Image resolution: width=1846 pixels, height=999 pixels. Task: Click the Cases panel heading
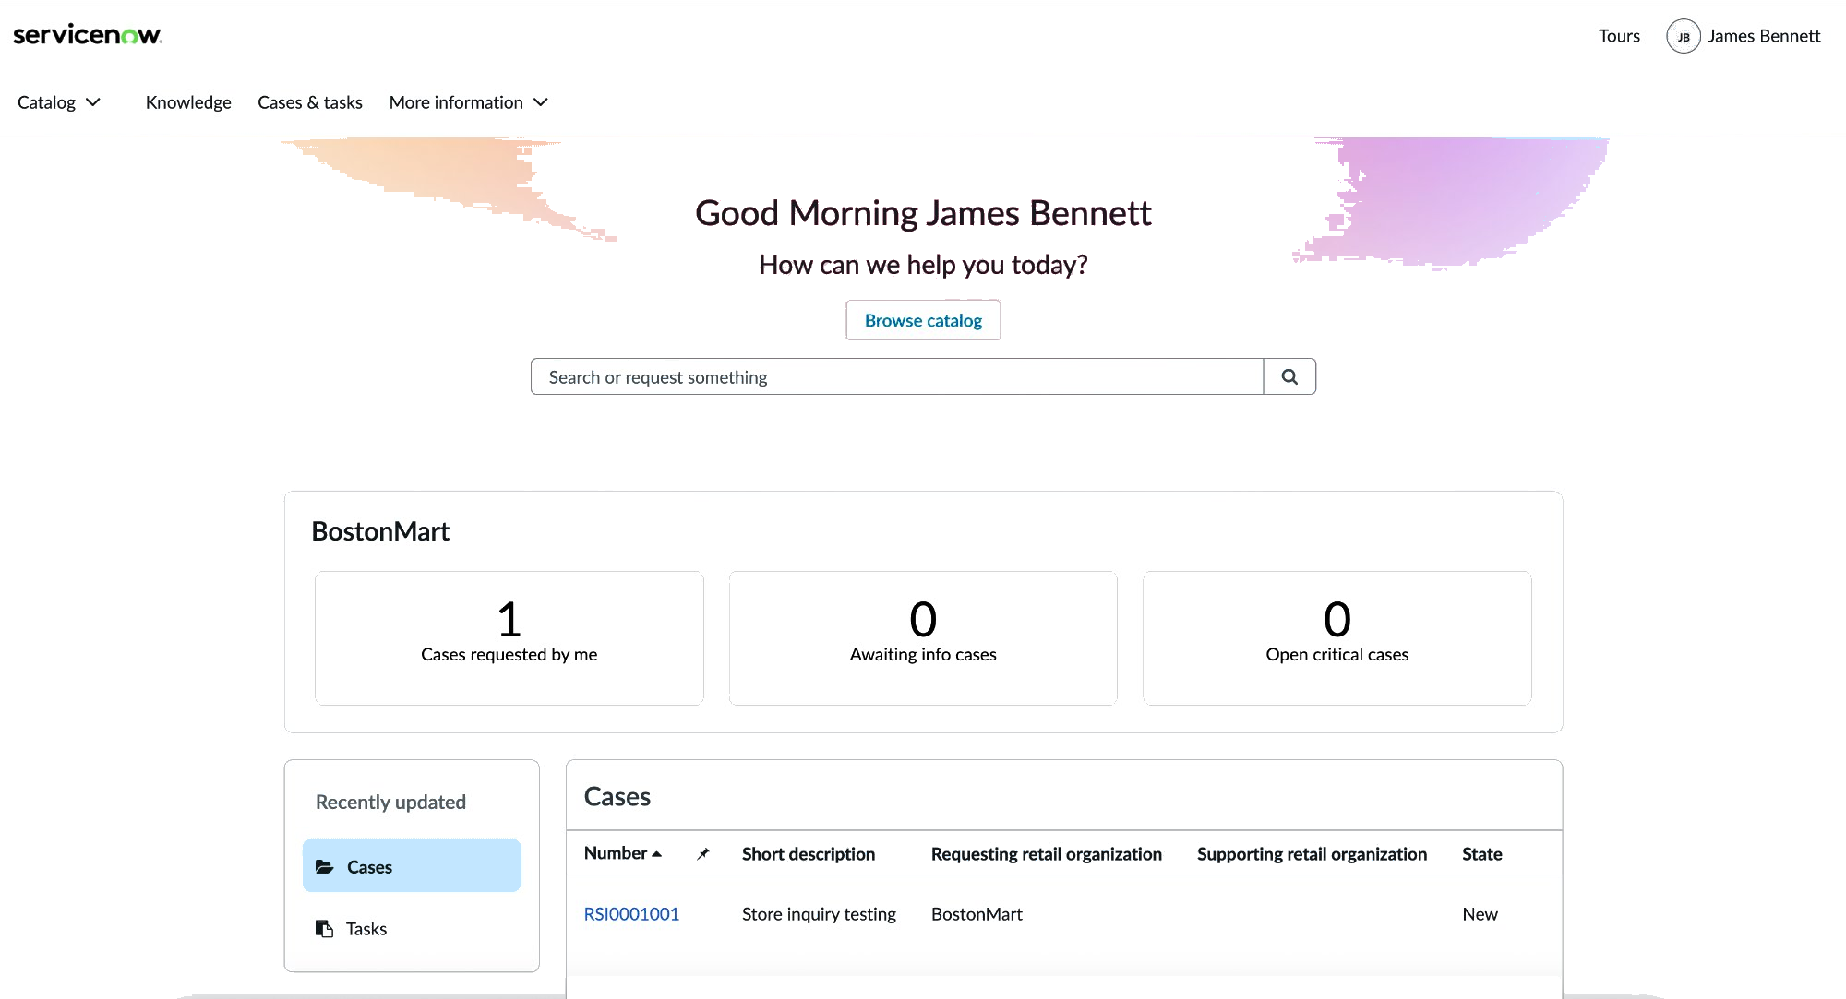(617, 796)
